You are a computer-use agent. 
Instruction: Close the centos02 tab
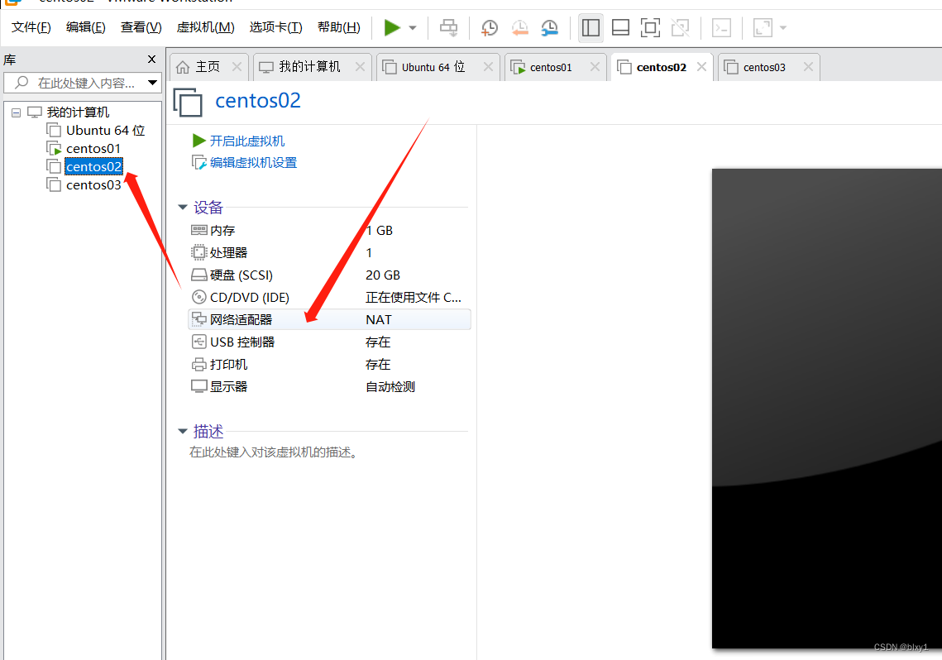(701, 67)
